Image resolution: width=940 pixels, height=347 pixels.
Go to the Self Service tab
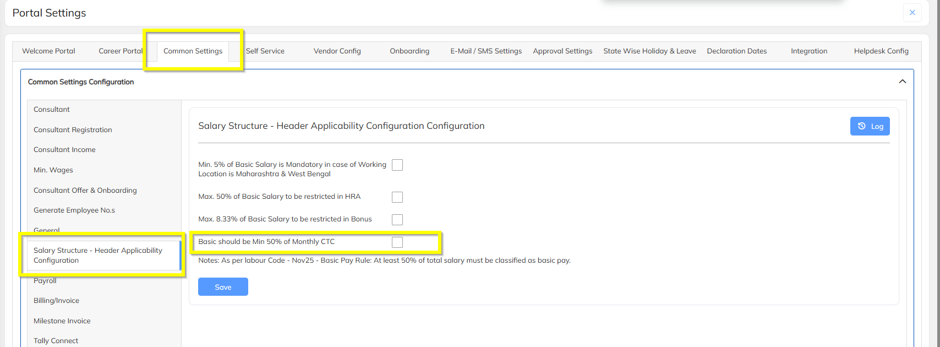[x=265, y=51]
